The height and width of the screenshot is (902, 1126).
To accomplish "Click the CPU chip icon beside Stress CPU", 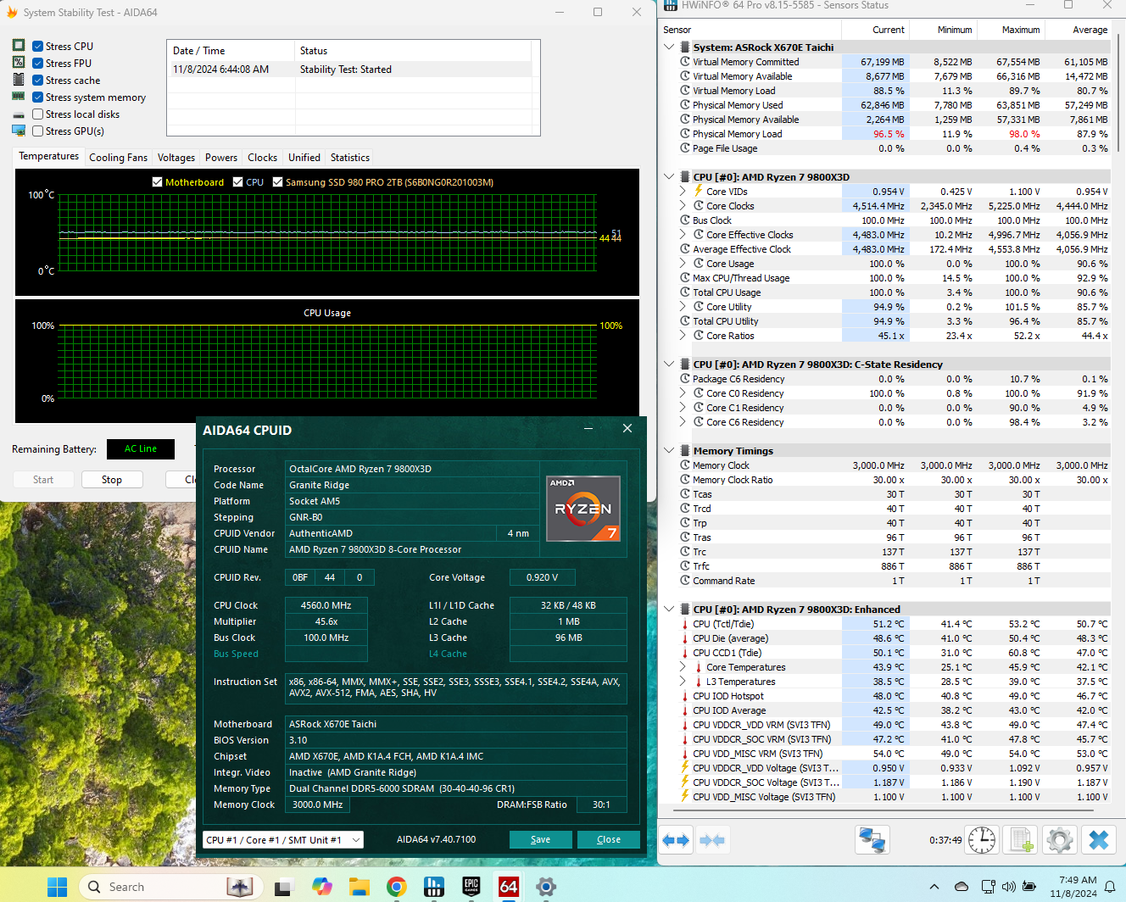I will [x=19, y=46].
